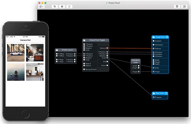Screen dimensions: 191x124
Task: Tap the kitchen shelves photo on the phone
Action: pyautogui.click(x=35, y=53)
